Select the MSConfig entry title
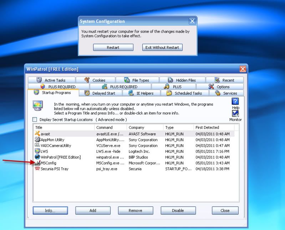 pos(49,163)
